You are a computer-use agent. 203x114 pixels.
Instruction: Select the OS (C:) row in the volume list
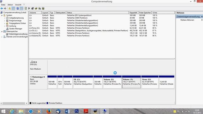(101, 31)
